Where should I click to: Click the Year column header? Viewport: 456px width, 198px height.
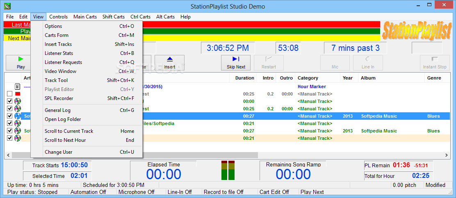[x=349, y=78]
